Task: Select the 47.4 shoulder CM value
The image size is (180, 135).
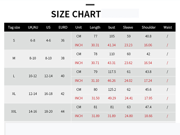Action: [148, 107]
